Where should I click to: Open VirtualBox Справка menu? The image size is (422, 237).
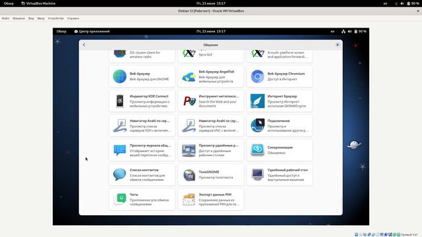(73, 18)
